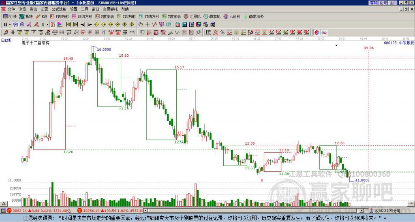Jump to first bar icon
The width and height of the screenshot is (415, 222).
(x=68, y=25)
